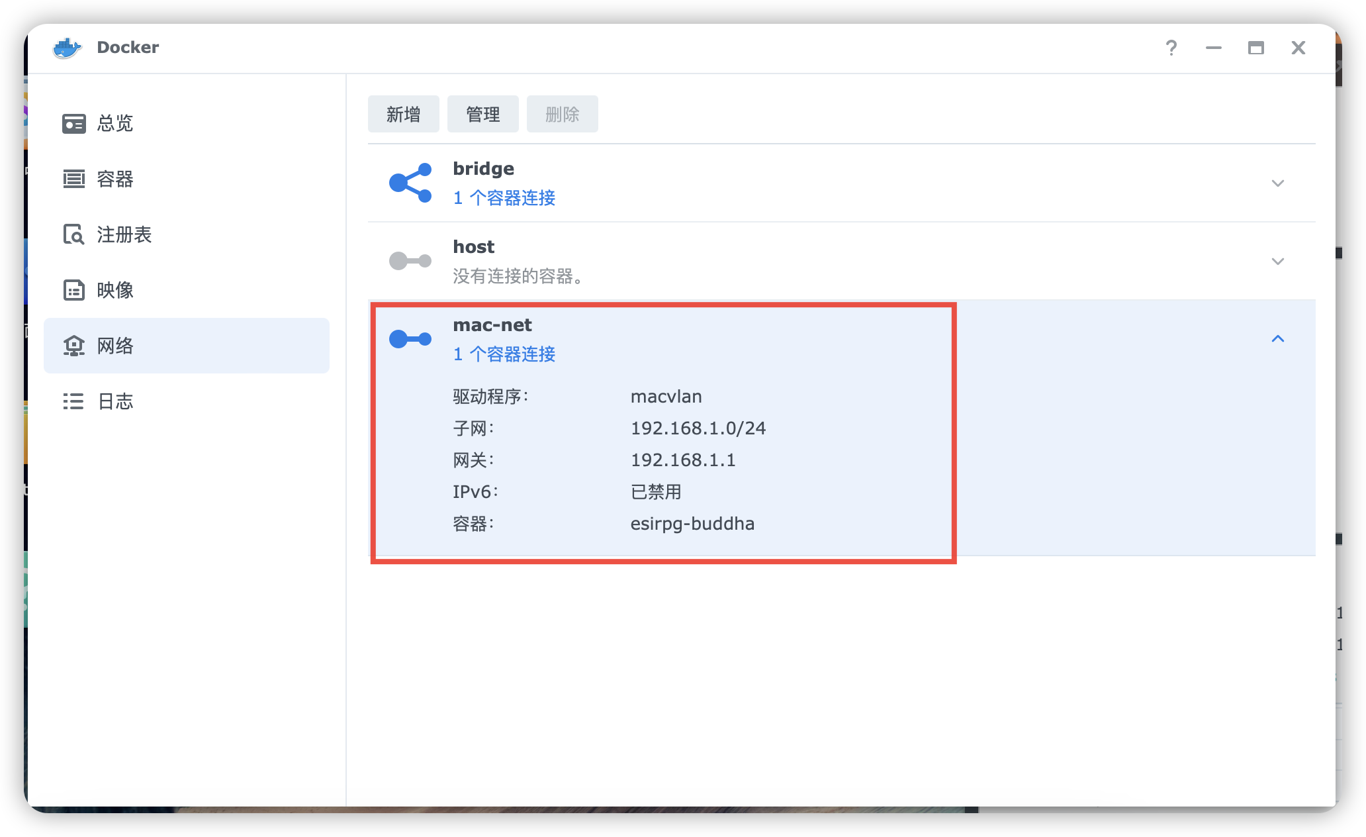Expand the host network row chevron
Viewport: 1366px width, 837px height.
point(1278,262)
